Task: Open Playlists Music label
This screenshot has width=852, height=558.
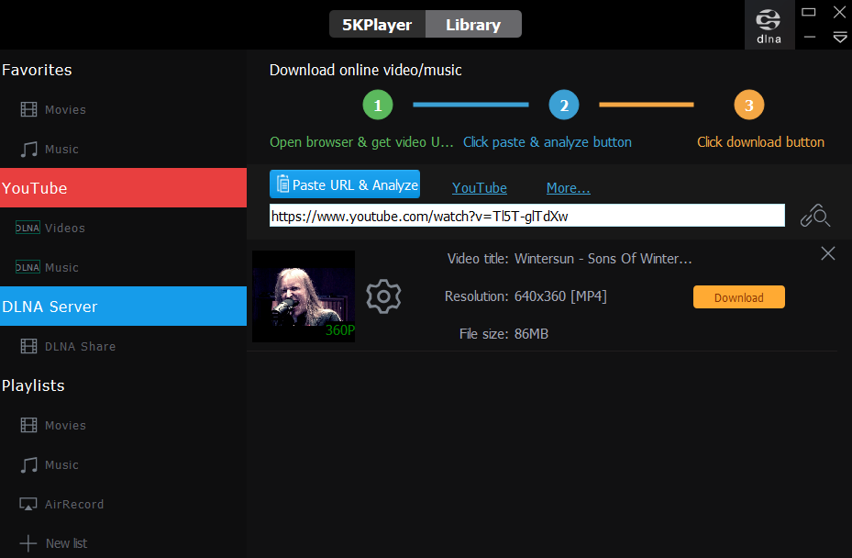Action: 61,465
